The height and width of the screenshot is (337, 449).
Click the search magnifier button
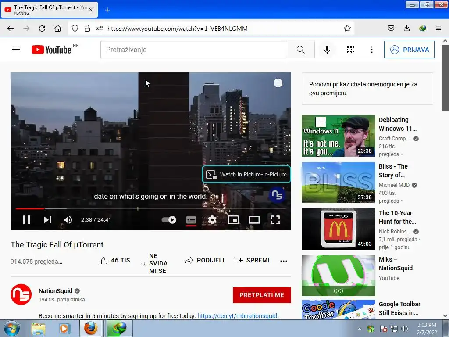[x=301, y=50]
